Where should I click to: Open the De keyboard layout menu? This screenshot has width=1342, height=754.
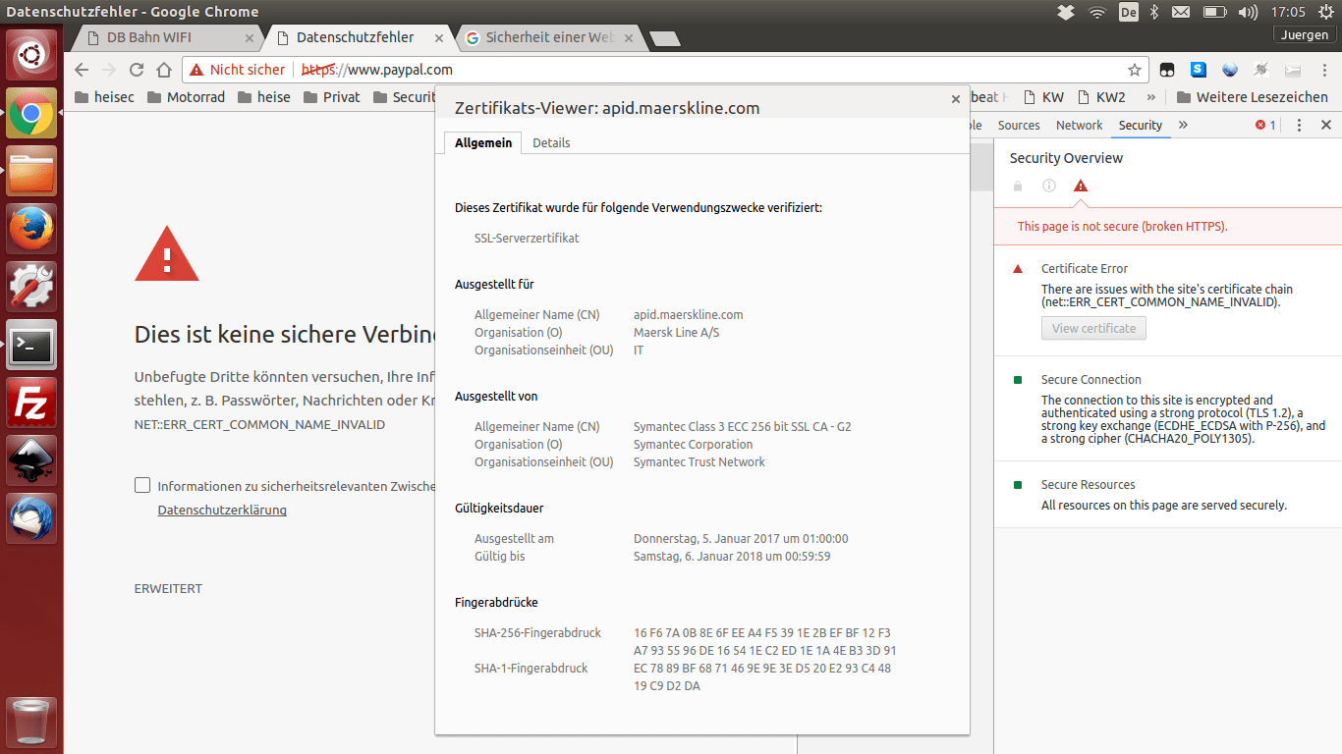click(x=1129, y=12)
